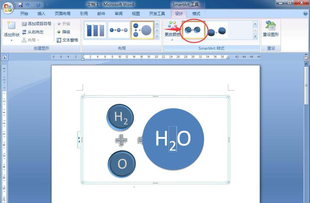This screenshot has width=310, height=203.
Task: Open the 开发工具 tab
Action: (157, 13)
